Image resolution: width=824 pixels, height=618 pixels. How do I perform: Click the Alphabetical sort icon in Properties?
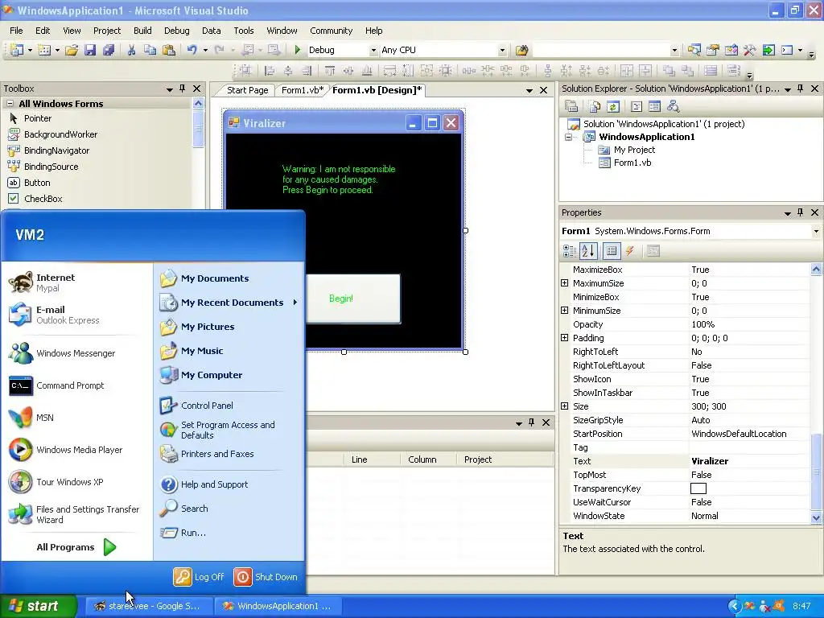(588, 251)
